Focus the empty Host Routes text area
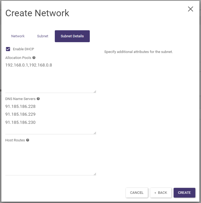The height and width of the screenshot is (203, 201). pos(50,159)
